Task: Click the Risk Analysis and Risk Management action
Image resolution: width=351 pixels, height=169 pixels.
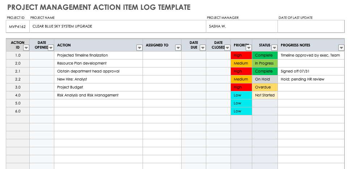Action: pyautogui.click(x=88, y=95)
